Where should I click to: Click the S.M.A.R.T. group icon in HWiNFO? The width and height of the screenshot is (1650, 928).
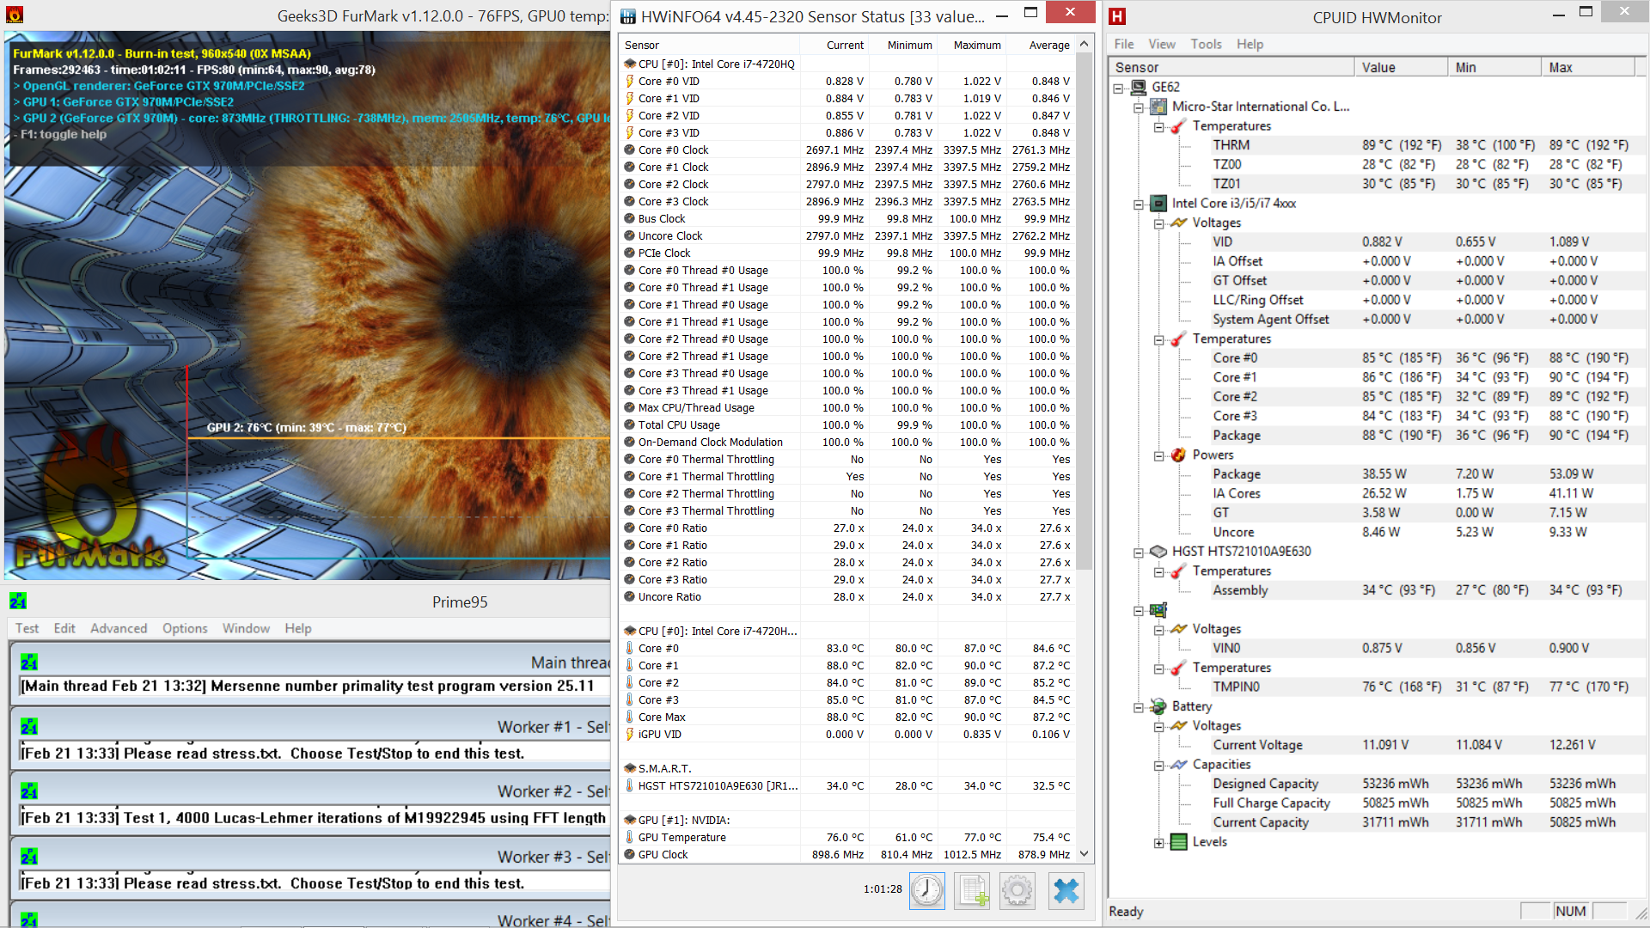(630, 768)
